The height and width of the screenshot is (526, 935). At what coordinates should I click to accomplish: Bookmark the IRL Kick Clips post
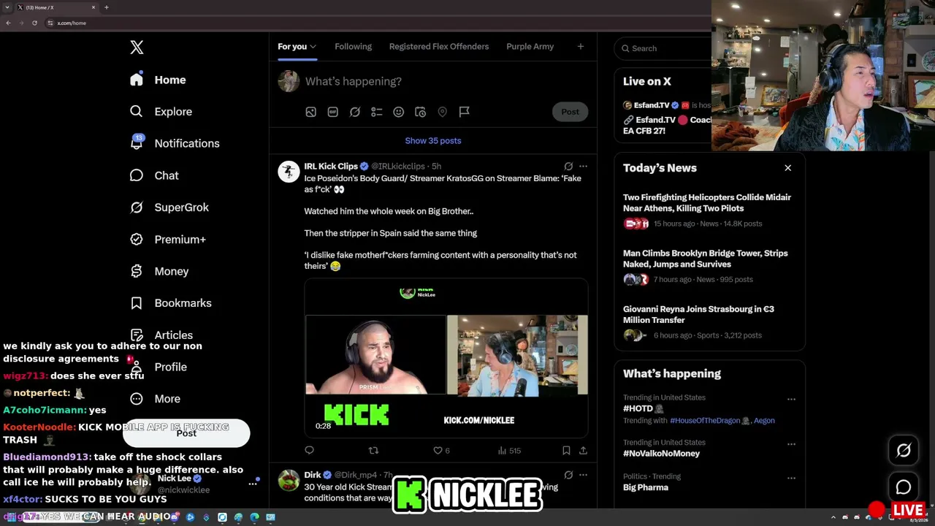(x=566, y=451)
